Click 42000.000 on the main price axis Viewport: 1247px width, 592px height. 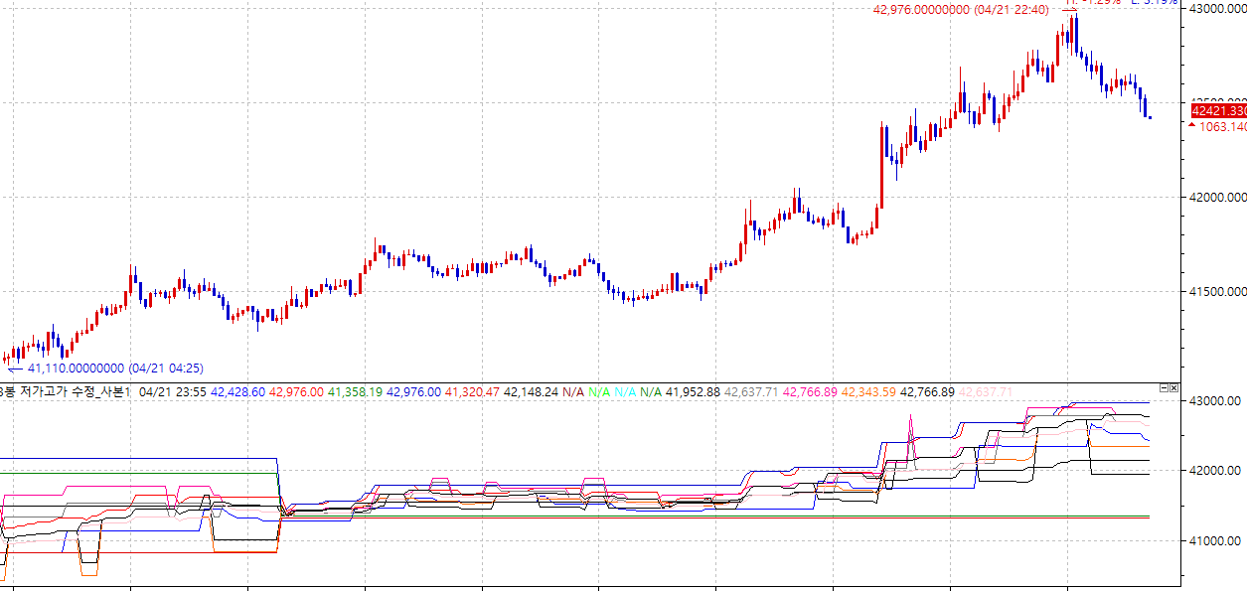point(1218,198)
